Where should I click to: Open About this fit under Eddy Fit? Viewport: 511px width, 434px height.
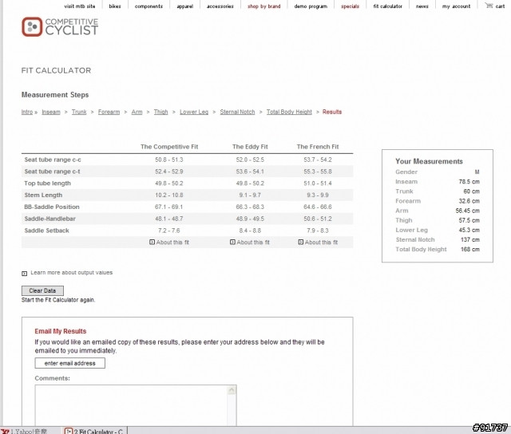(250, 243)
